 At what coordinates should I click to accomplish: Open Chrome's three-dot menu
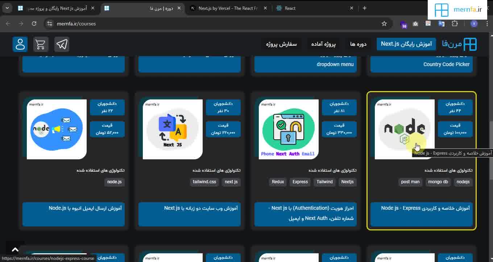pos(487,24)
